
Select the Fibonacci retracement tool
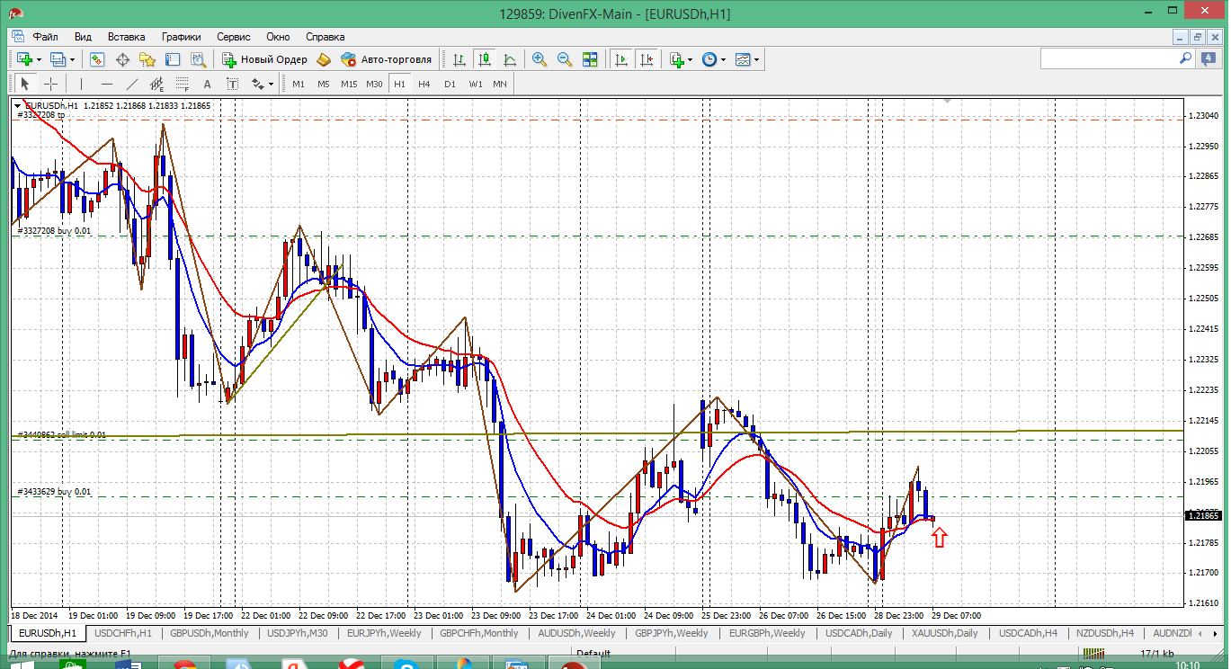coord(183,84)
